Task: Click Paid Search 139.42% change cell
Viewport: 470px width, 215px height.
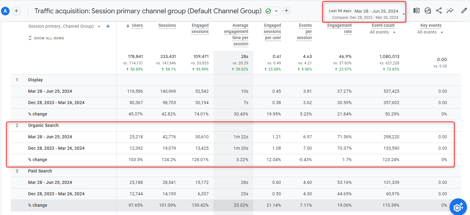Action: (x=200, y=205)
